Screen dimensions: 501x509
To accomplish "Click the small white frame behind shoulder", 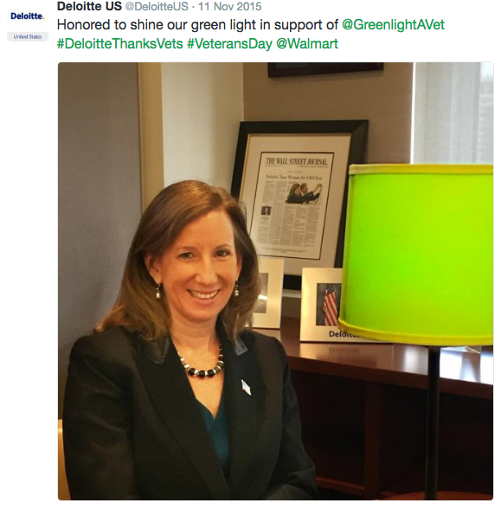I will point(268,293).
